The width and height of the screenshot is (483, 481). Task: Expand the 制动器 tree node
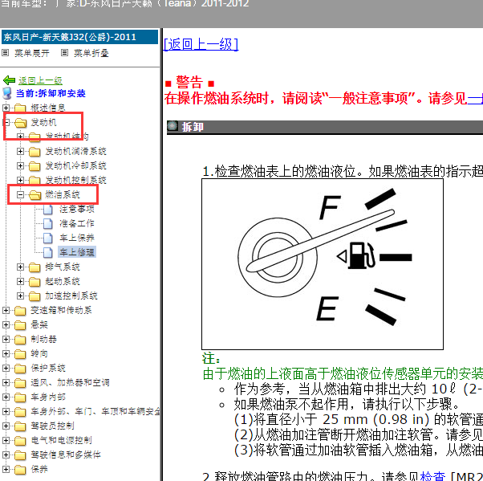point(6,339)
